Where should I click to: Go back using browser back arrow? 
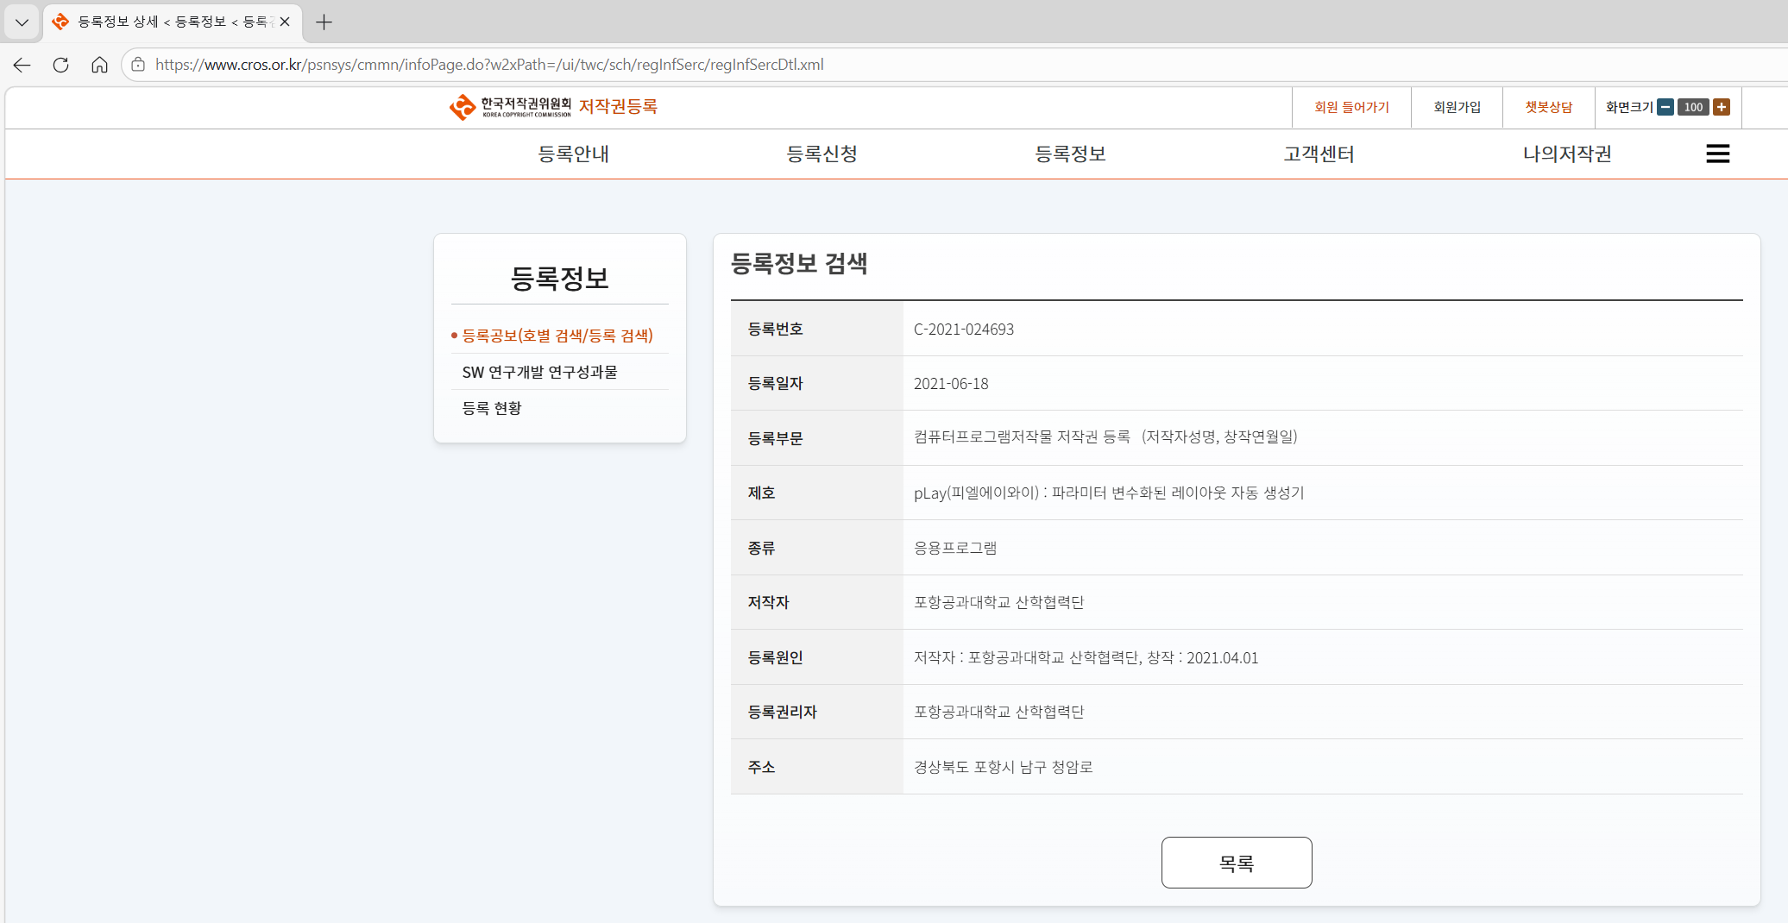click(22, 65)
